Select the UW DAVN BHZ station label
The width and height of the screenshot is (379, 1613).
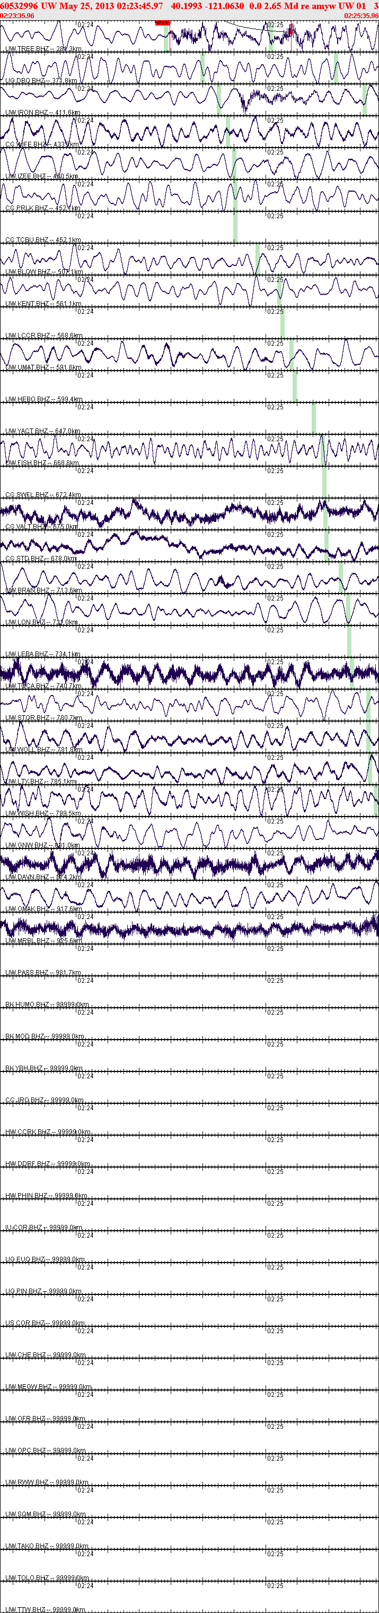44,877
